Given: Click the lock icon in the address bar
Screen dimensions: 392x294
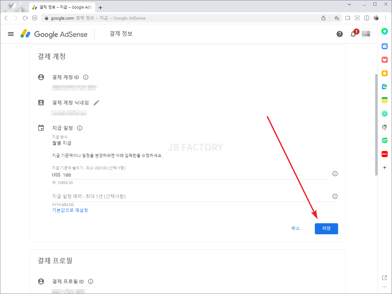Looking at the screenshot, I should pos(47,18).
